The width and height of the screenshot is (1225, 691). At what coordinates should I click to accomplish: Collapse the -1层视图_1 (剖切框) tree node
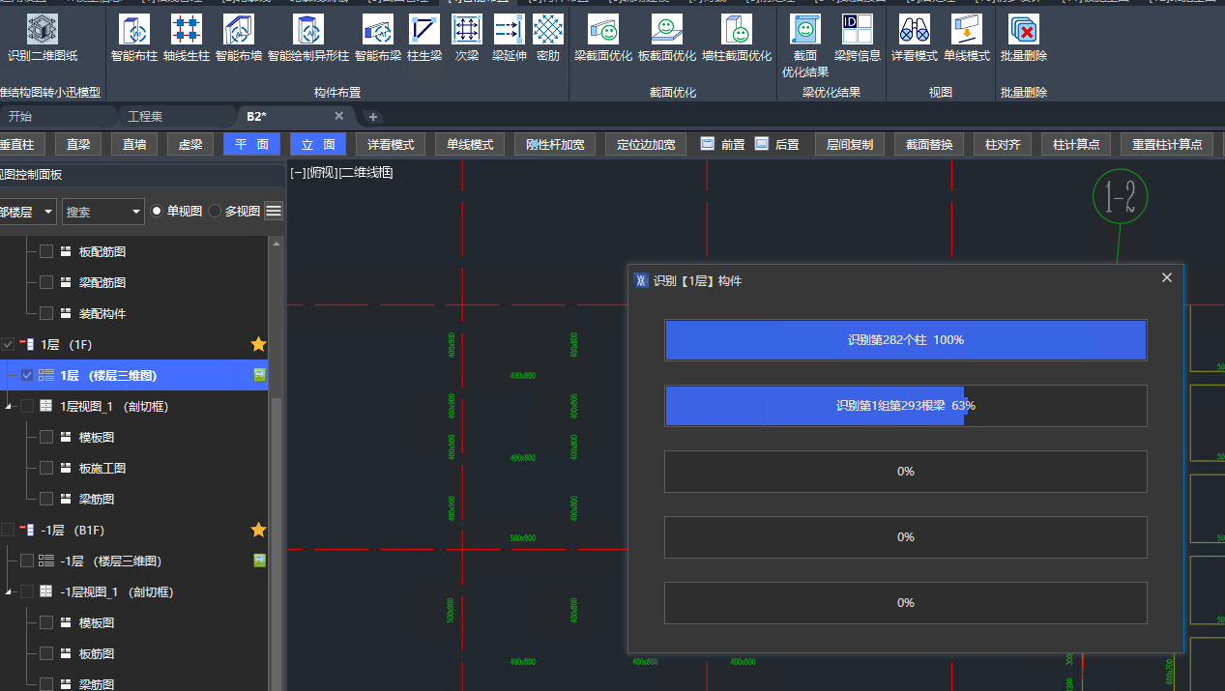click(9, 592)
